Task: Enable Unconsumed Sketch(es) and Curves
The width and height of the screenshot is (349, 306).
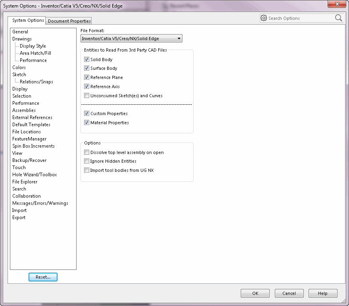Action: point(86,96)
